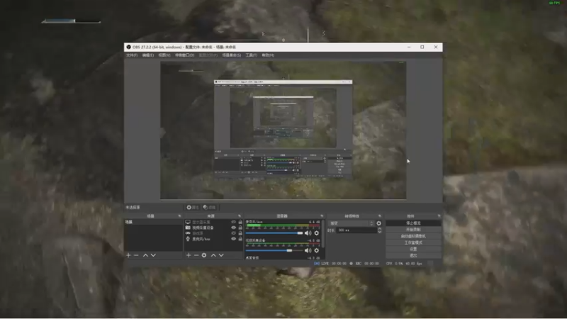Image resolution: width=567 pixels, height=319 pixels.
Task: Click the 300 ms duration input field
Action: tap(357, 230)
